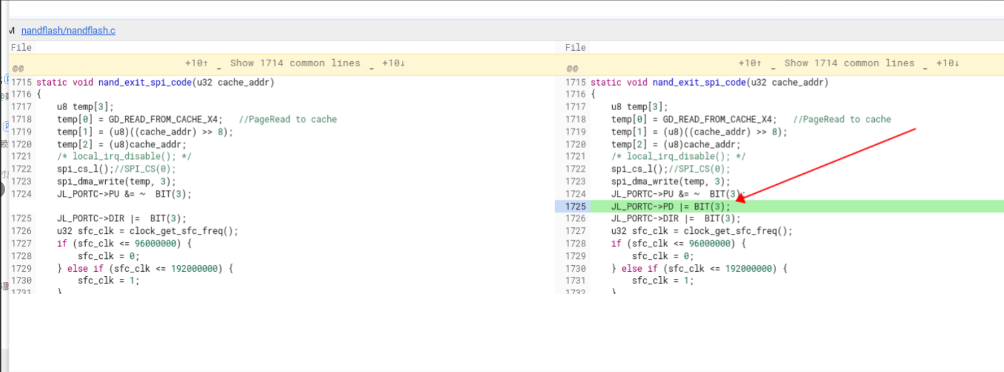1004x372 pixels.
Task: Expand 10 lines above in right pane
Action: coord(750,63)
